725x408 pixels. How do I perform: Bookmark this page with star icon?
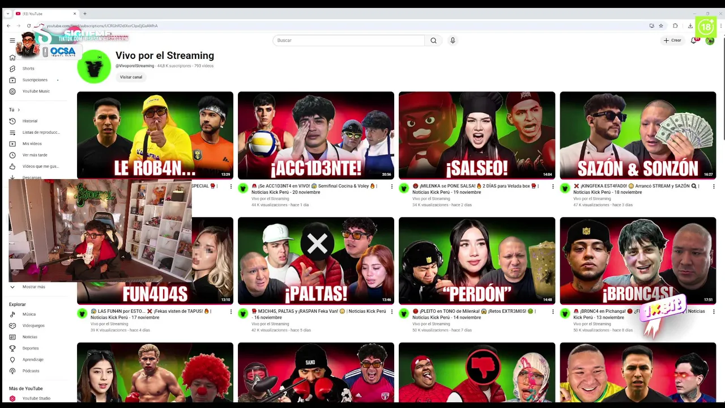point(661,25)
